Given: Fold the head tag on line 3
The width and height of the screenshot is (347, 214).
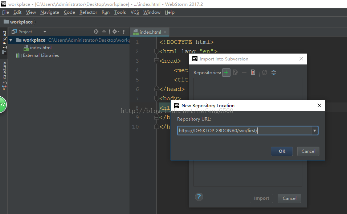Looking at the screenshot, I should coord(156,61).
